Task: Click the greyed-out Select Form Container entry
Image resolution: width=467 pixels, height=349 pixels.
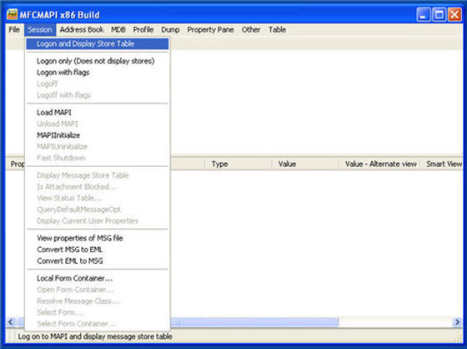Action: tap(98, 324)
